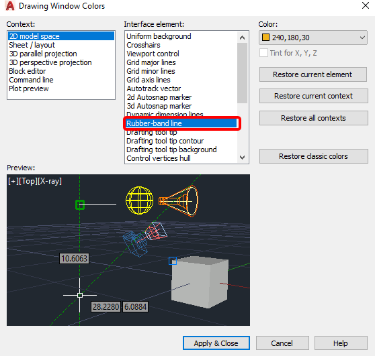
Task: Click the yellow globe light in preview
Action: pos(139,200)
